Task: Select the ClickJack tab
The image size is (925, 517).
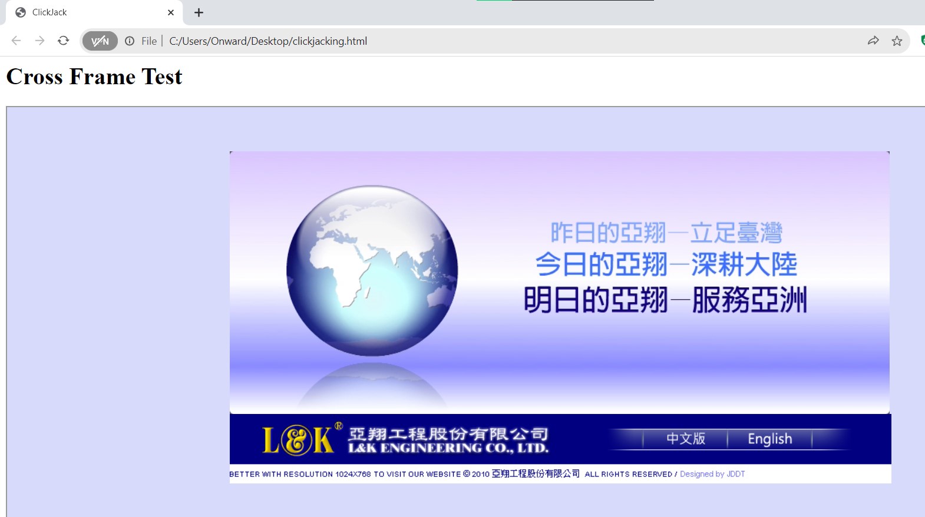Action: tap(94, 12)
